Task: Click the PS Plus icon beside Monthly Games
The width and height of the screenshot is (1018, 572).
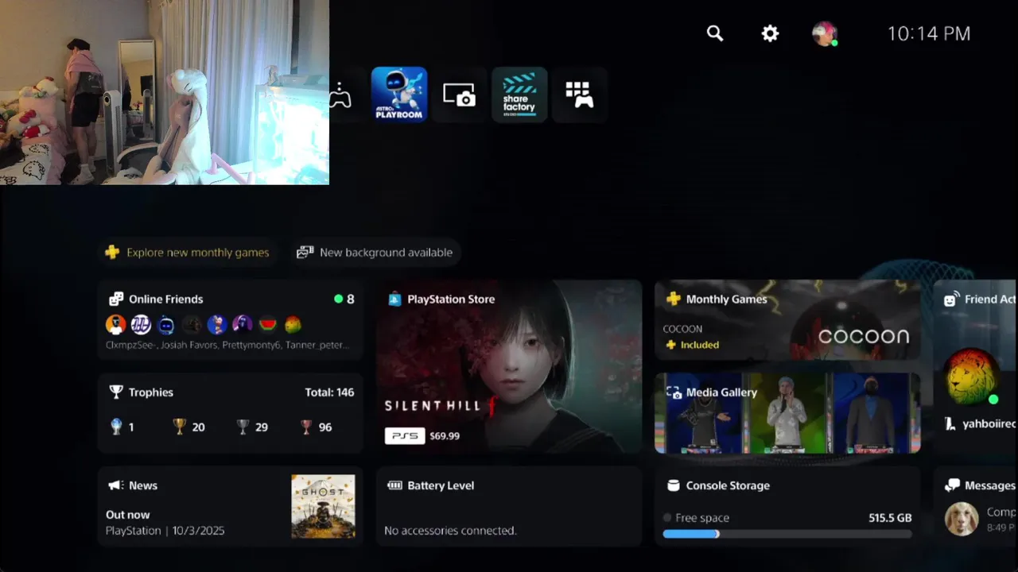Action: click(673, 299)
